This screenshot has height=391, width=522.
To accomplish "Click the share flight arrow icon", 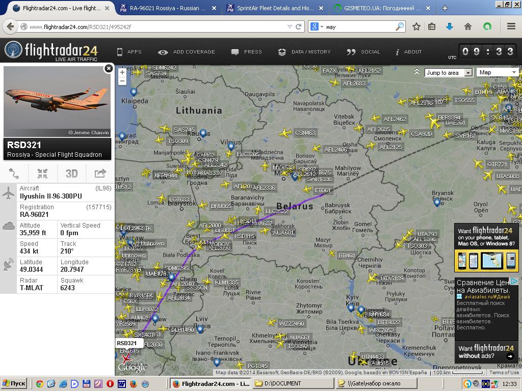I will click(100, 174).
